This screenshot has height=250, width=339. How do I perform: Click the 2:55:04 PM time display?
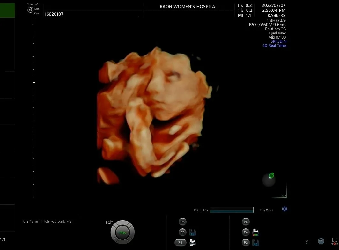(x=274, y=11)
